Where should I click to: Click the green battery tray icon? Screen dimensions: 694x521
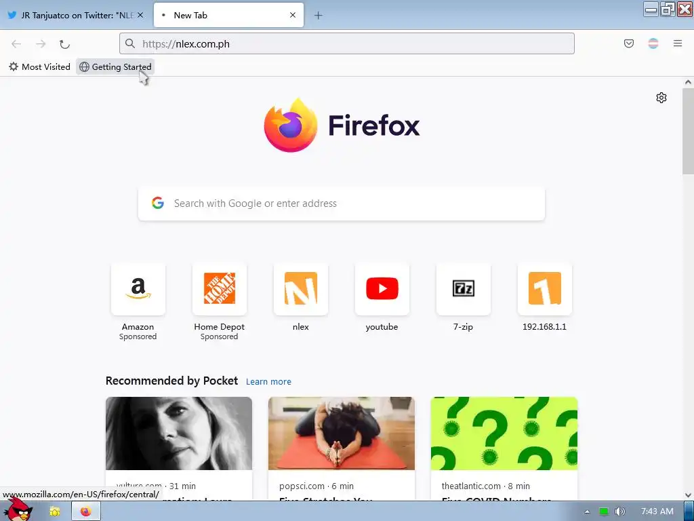(604, 512)
